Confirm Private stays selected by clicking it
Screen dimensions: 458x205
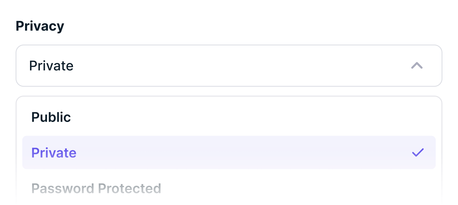pos(54,152)
